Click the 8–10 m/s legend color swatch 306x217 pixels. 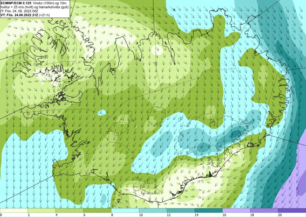125,210
